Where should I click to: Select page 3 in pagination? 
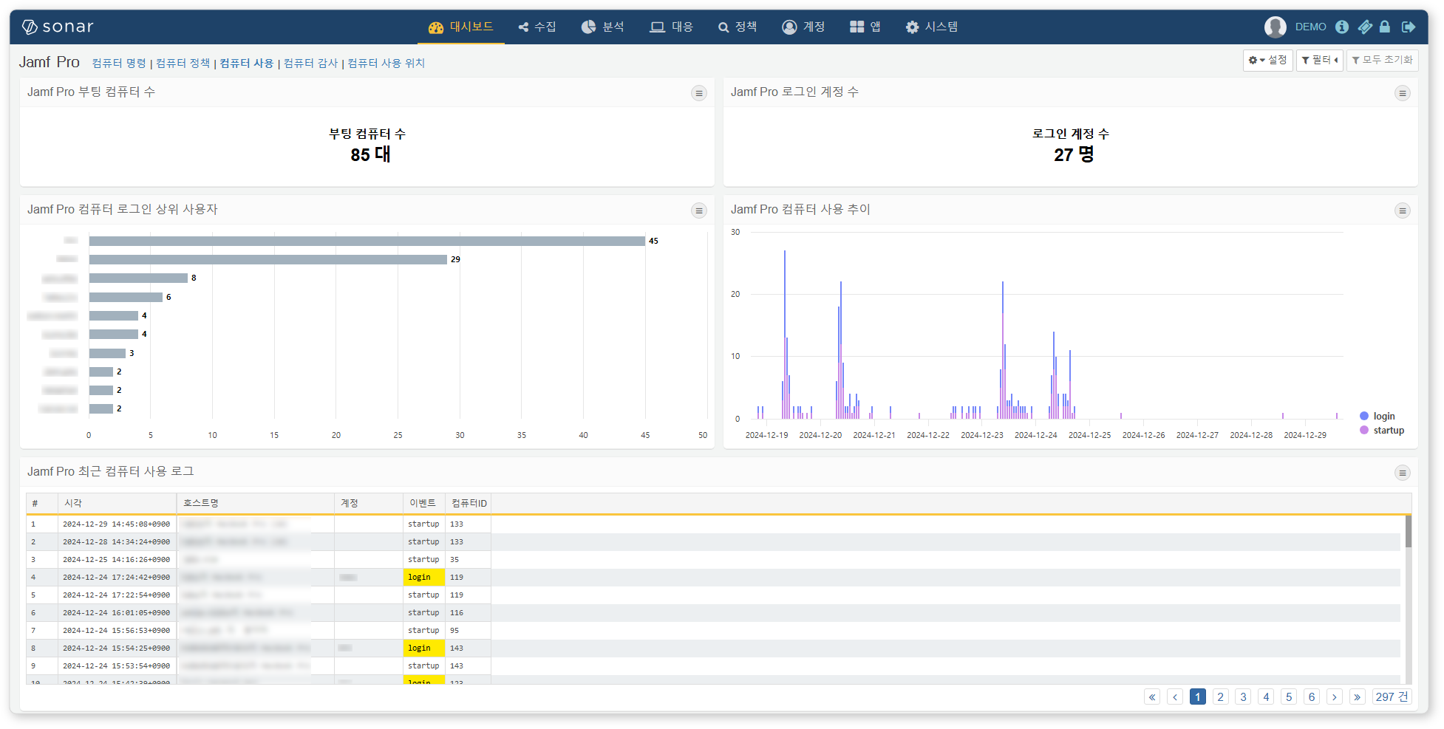(1244, 697)
